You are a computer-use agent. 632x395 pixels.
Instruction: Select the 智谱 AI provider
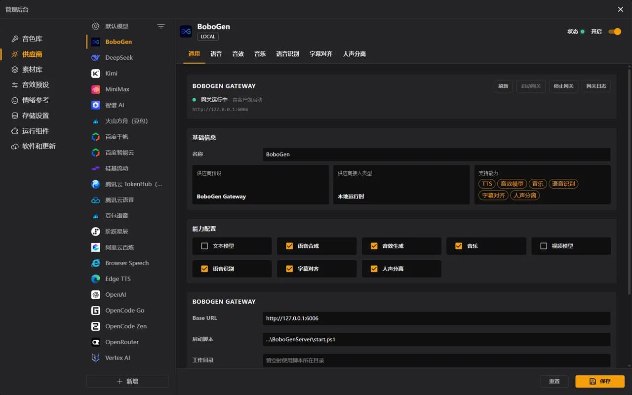(127, 105)
